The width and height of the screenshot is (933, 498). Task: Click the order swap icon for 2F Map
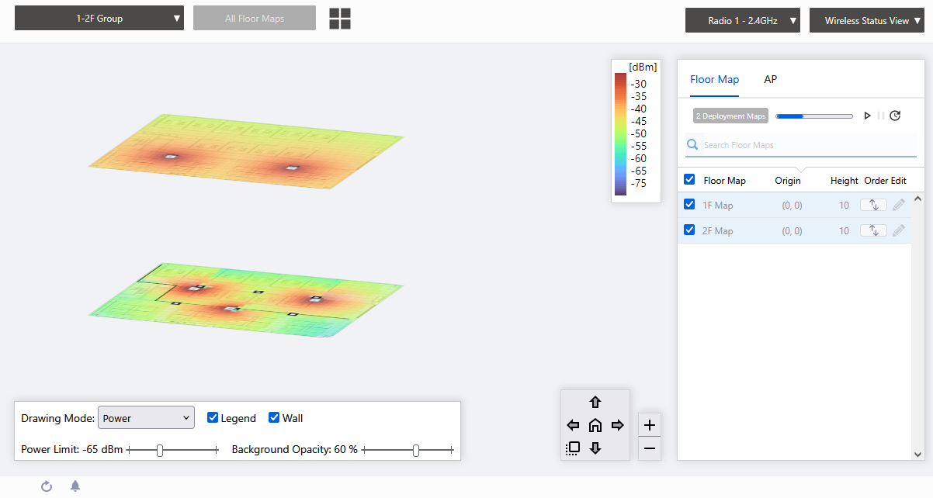tap(873, 231)
